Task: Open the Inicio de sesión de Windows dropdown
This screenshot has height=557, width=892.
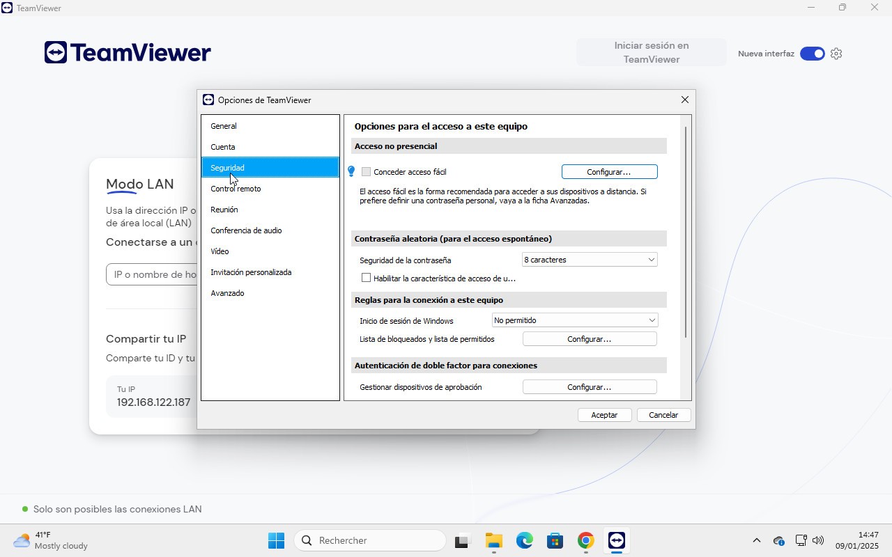Action: (575, 320)
